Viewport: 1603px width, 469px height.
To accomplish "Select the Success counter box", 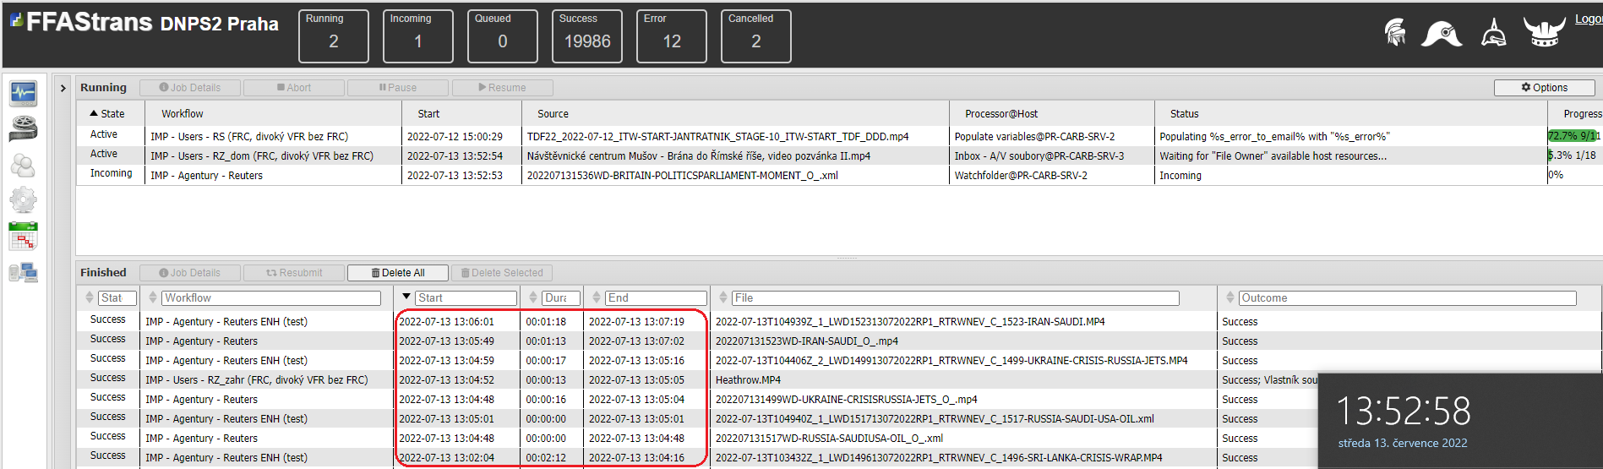I will tap(587, 36).
